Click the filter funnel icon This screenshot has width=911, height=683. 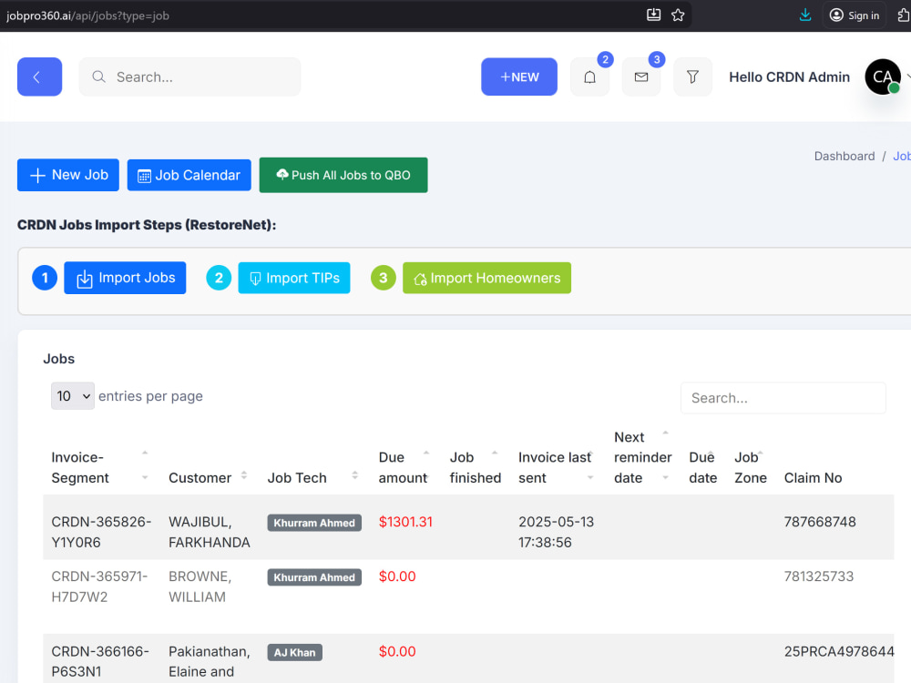pyautogui.click(x=692, y=76)
